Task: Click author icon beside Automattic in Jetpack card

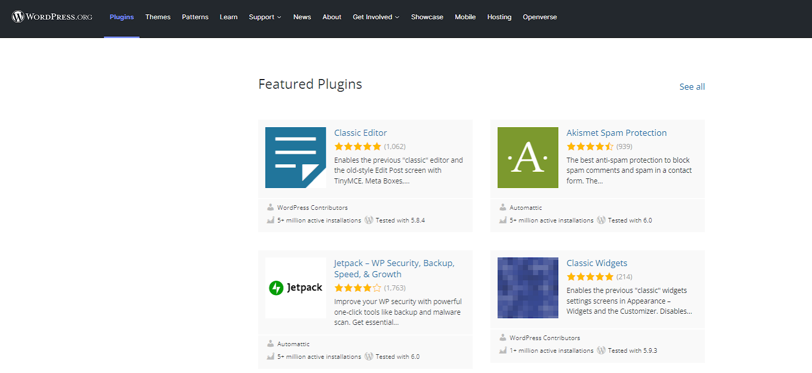Action: [x=270, y=344]
